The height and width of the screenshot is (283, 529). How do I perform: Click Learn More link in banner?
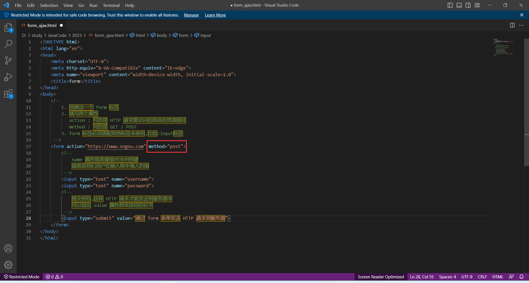[215, 15]
